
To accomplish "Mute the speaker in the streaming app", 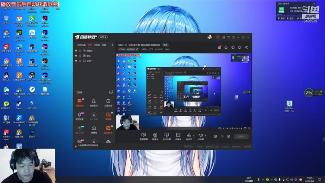I will 200,136.
